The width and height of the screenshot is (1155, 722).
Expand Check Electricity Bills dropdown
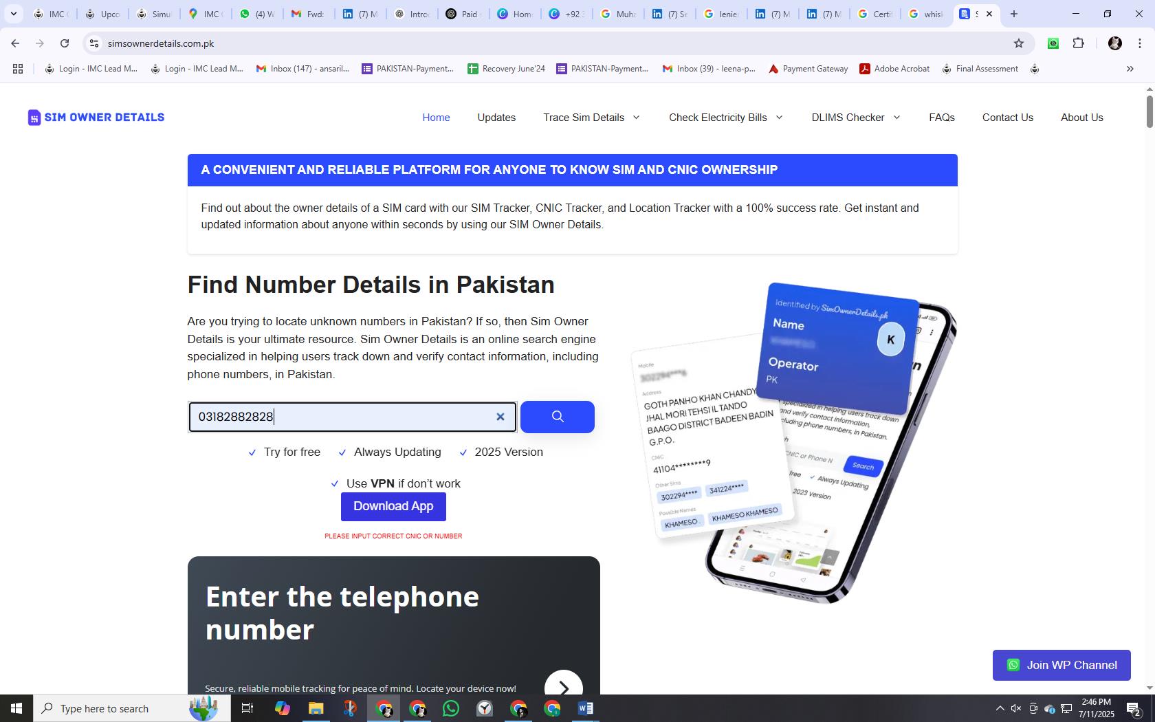click(x=726, y=118)
